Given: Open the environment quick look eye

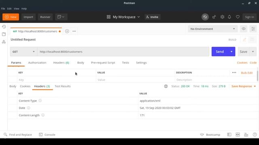Looking at the screenshot, I should coord(244,29).
